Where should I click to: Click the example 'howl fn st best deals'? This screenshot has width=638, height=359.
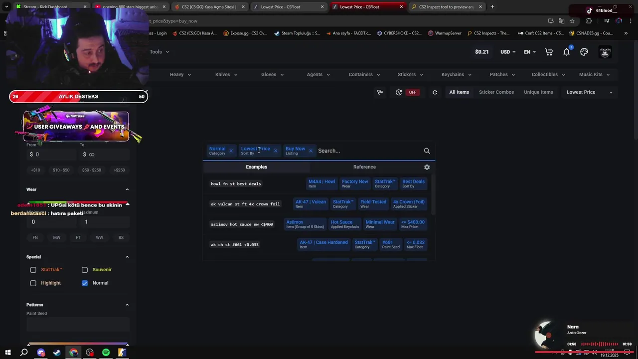236,184
